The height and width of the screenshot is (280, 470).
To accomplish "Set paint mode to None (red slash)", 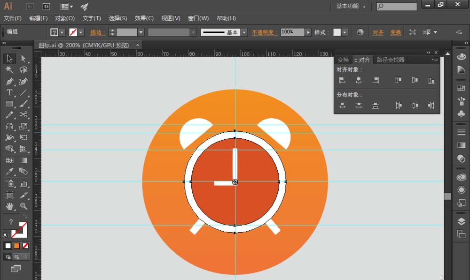I will pos(25,246).
